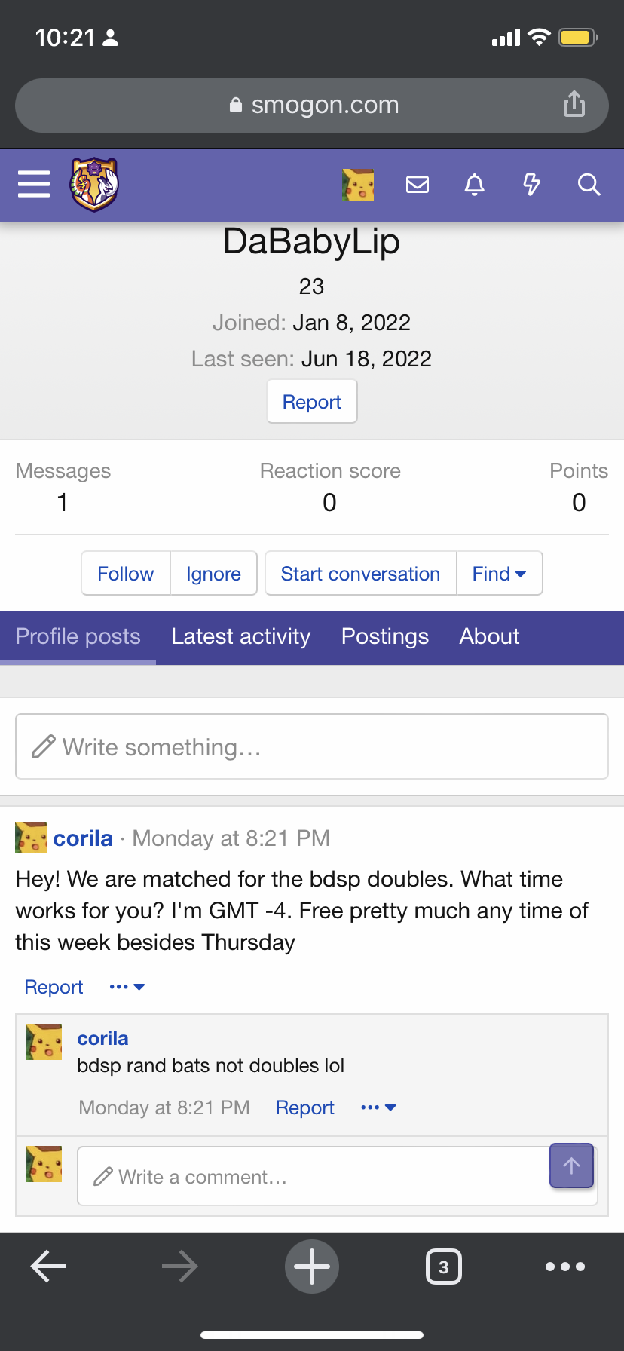
Task: Open the site search magnifier
Action: point(589,185)
